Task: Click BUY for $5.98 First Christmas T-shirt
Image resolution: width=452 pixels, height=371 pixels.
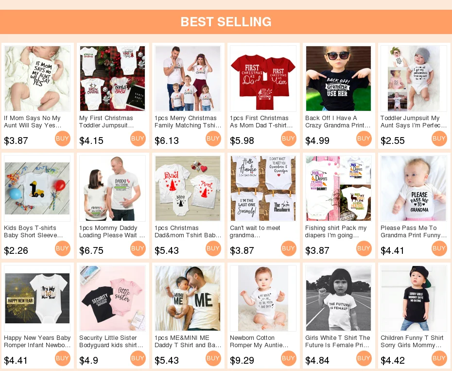Action: click(289, 139)
